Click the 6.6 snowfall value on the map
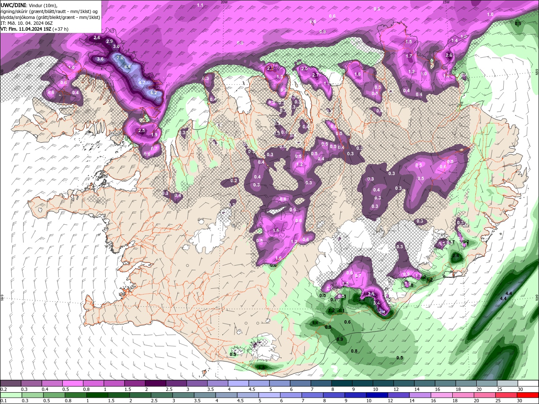 [x=128, y=66]
